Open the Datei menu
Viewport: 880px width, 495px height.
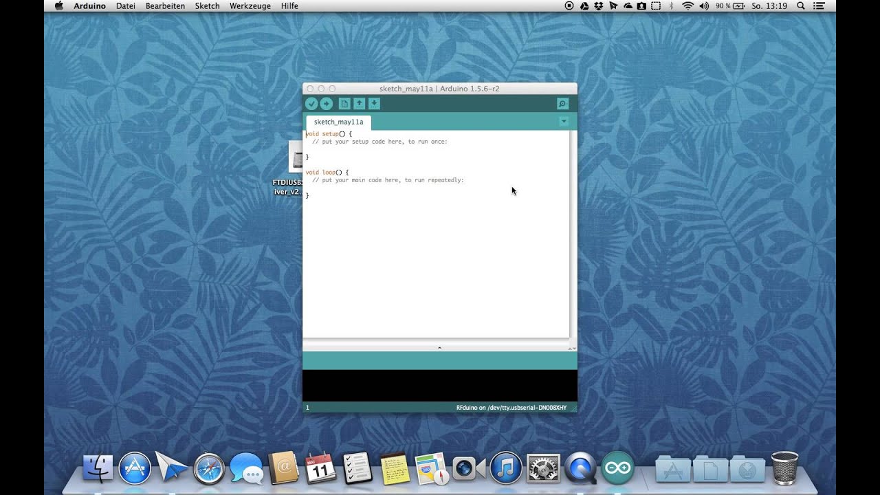click(x=126, y=5)
